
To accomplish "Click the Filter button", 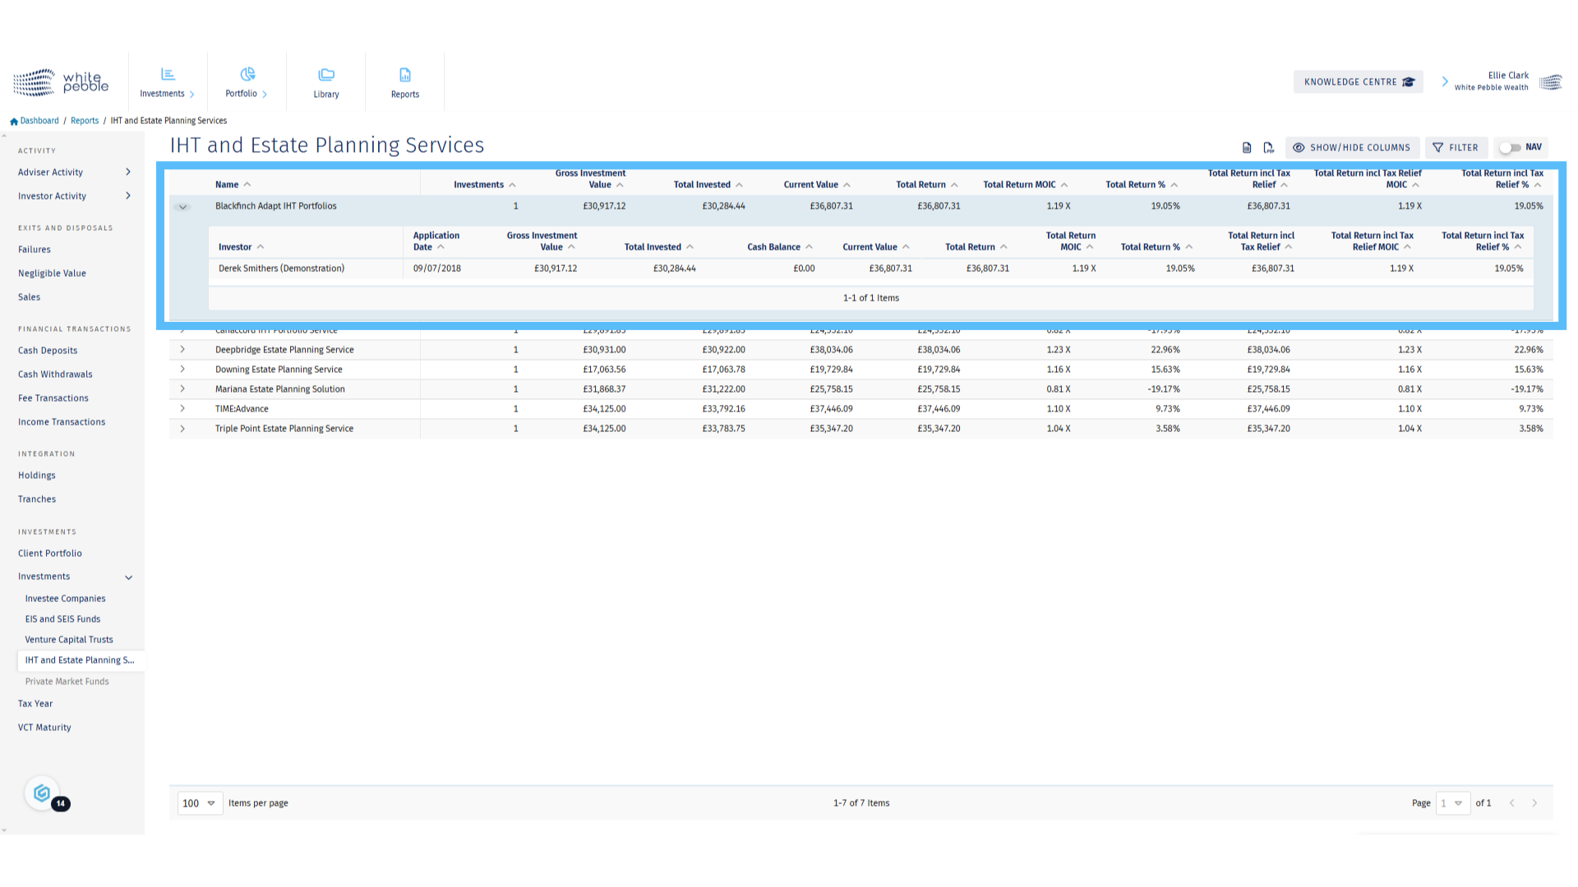I will pyautogui.click(x=1456, y=148).
